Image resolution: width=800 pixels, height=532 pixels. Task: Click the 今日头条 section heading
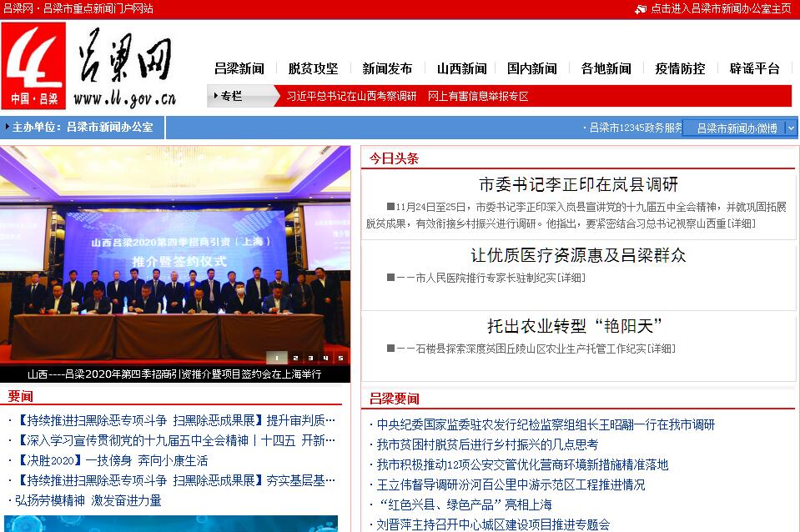394,158
